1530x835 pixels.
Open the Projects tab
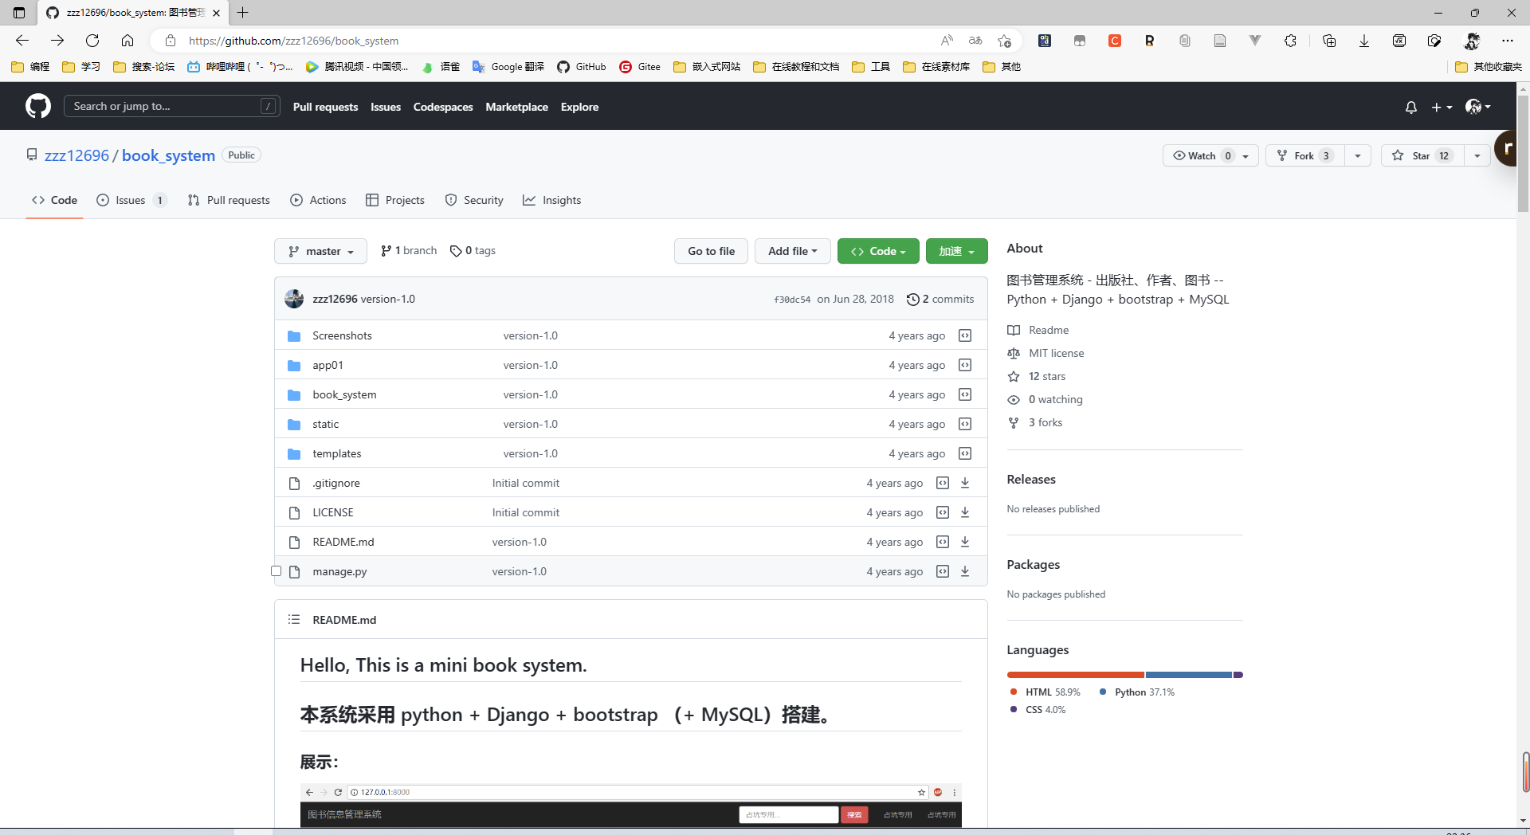tap(395, 200)
